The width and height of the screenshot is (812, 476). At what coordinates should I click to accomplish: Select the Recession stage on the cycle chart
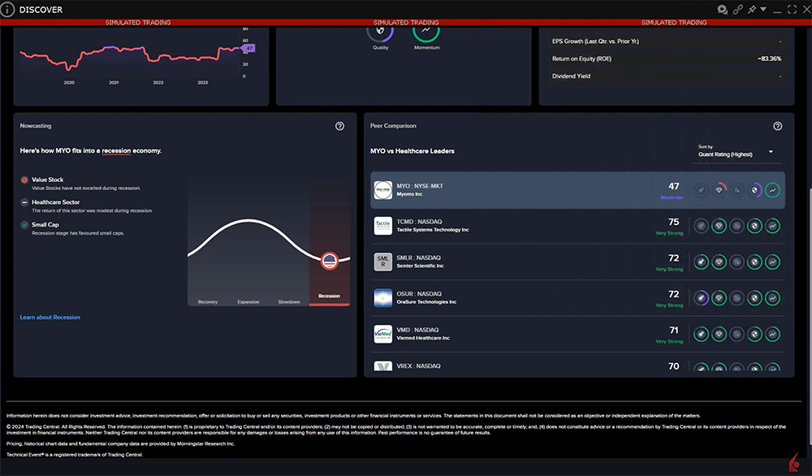(329, 296)
